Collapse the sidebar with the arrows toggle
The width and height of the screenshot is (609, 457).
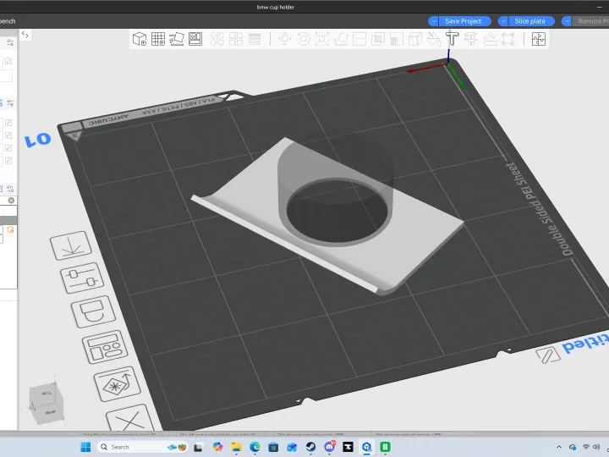pos(25,35)
